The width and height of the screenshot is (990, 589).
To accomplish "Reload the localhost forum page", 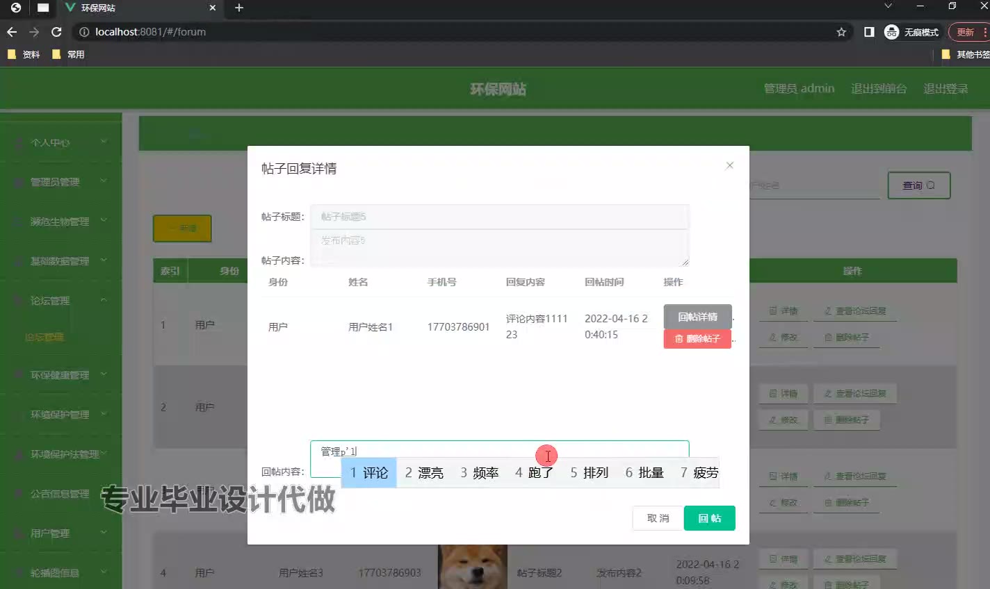I will tap(57, 32).
